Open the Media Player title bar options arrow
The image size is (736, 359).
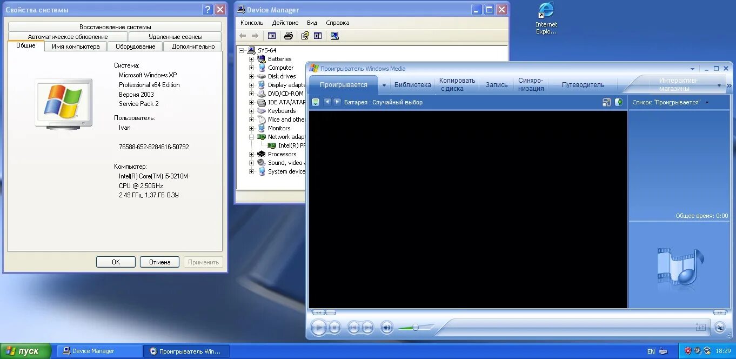[692, 69]
